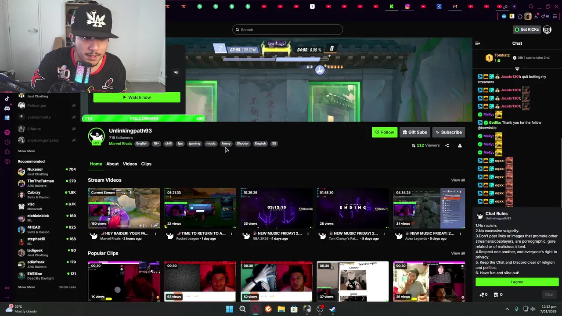
Task: Switch to the Videos channel tab
Action: [x=130, y=164]
